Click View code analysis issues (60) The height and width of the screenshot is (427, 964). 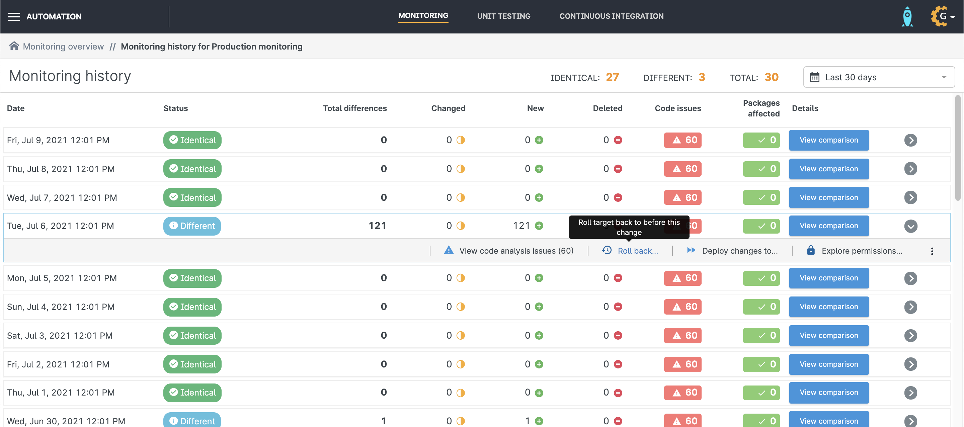(516, 251)
